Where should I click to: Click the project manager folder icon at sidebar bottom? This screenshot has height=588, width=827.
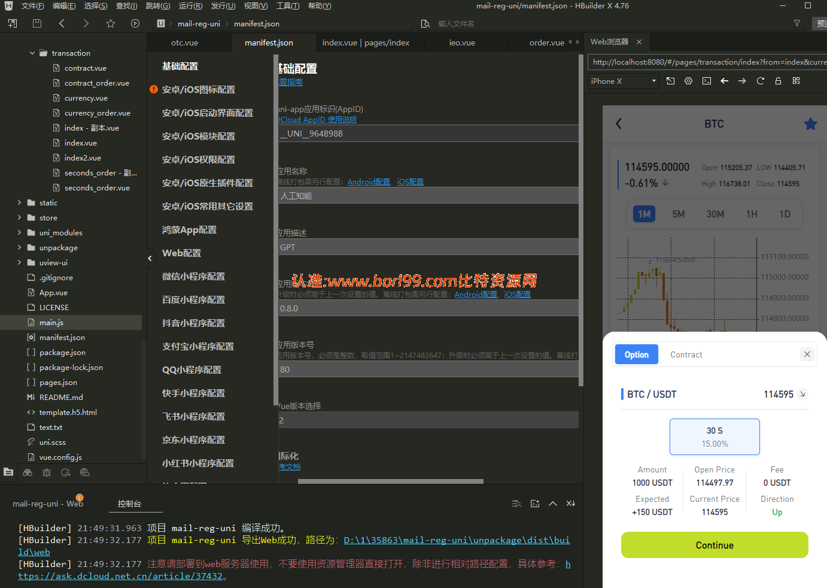click(x=8, y=472)
